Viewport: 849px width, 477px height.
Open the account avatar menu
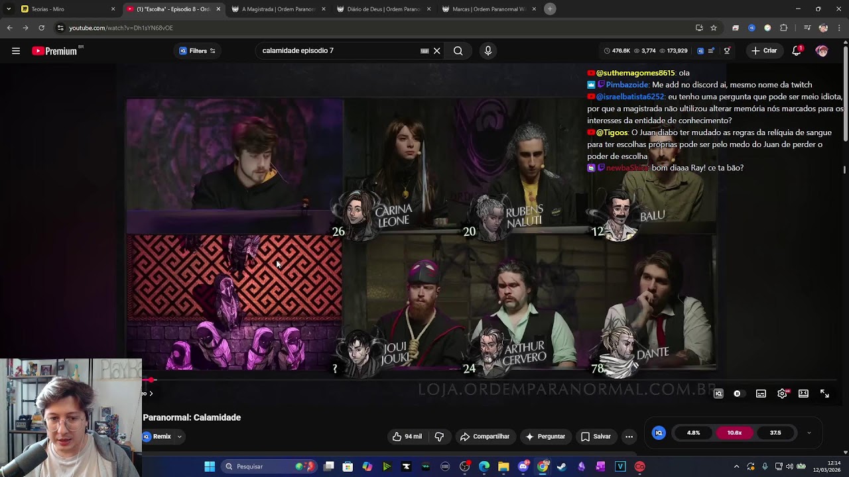(x=822, y=51)
